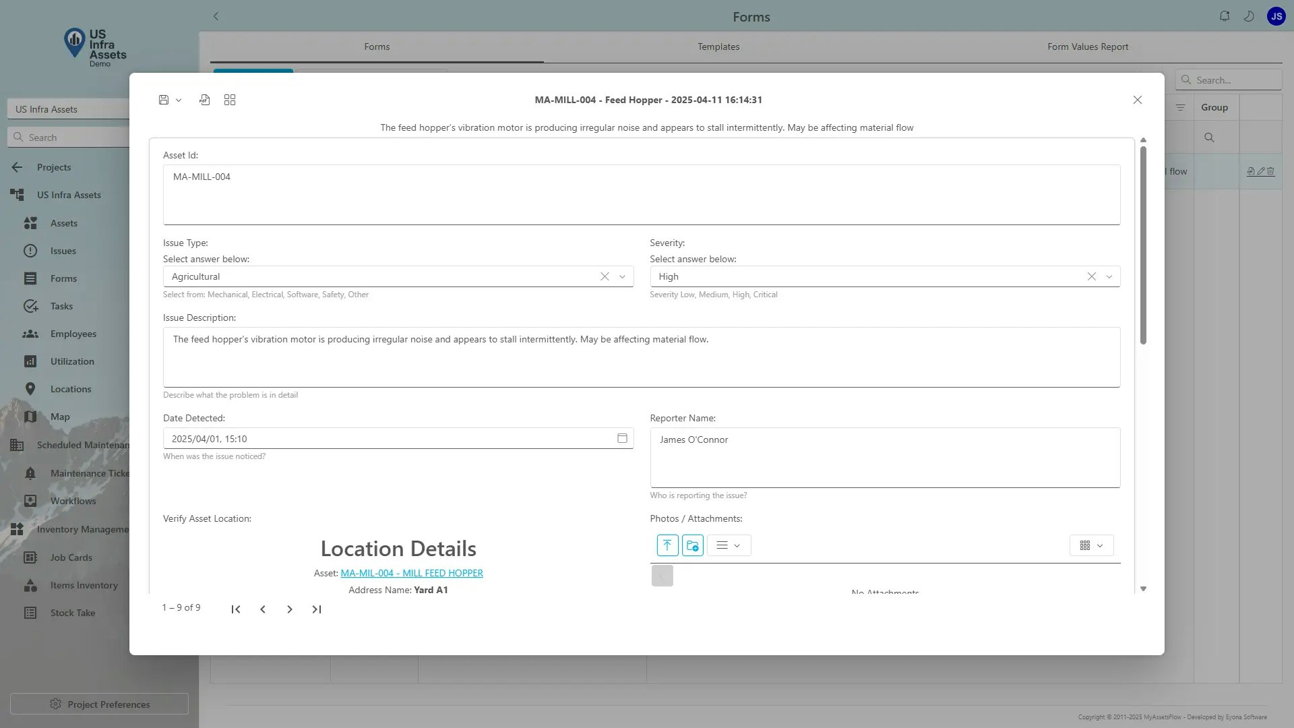
Task: Click the top-right Search field
Action: [1229, 80]
